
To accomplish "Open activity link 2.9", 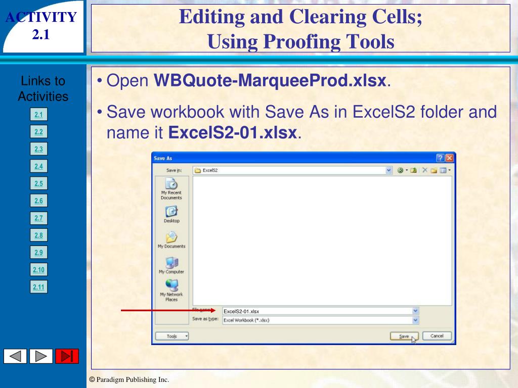I will point(38,253).
